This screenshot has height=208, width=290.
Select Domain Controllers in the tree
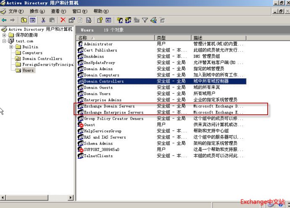click(x=42, y=59)
